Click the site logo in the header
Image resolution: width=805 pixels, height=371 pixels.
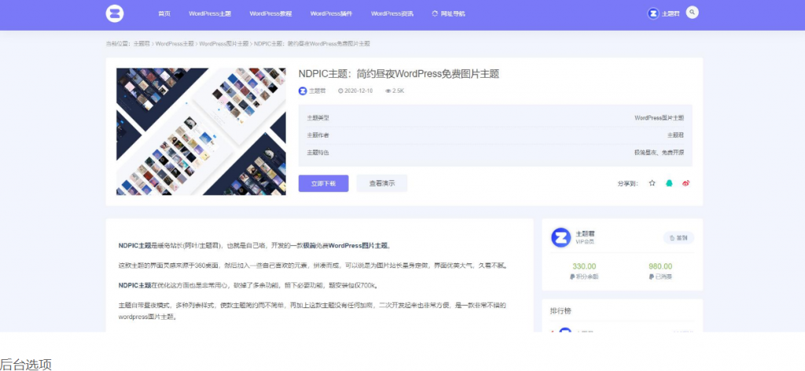[x=115, y=13]
